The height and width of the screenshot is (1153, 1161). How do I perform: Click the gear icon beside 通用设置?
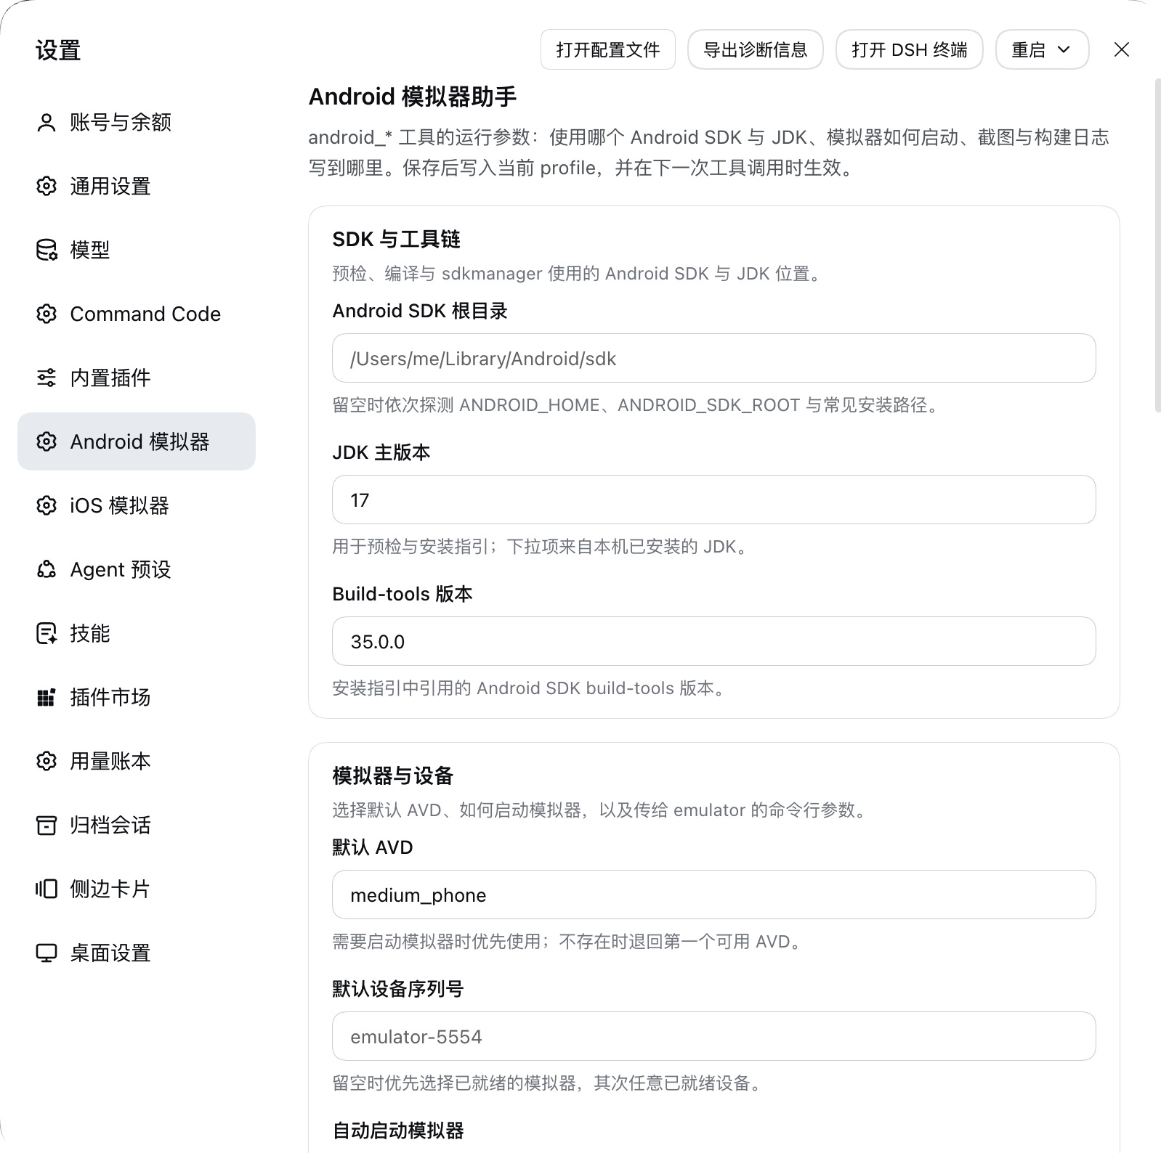click(x=46, y=187)
